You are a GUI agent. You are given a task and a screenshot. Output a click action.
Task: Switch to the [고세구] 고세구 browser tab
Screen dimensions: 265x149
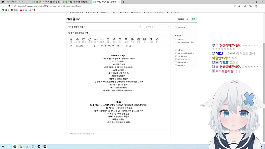[x=49, y=2]
